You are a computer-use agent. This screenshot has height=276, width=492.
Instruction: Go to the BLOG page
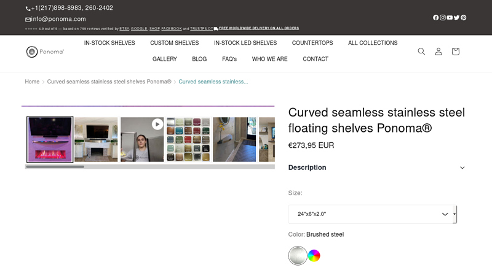click(199, 59)
